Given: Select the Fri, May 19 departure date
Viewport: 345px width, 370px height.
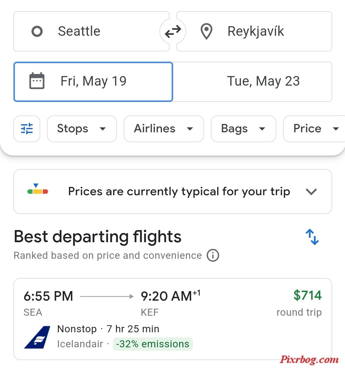Looking at the screenshot, I should [x=93, y=82].
